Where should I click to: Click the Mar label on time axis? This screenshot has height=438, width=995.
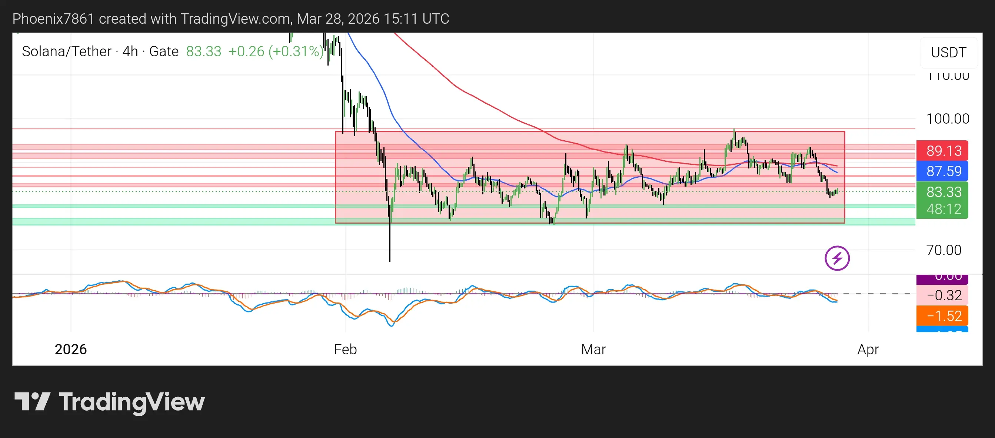pos(593,349)
